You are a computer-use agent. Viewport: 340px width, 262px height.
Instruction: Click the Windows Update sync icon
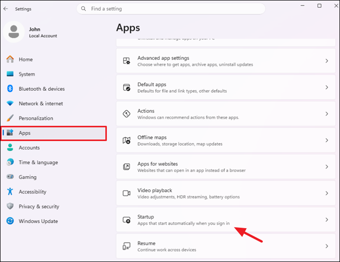click(10, 221)
